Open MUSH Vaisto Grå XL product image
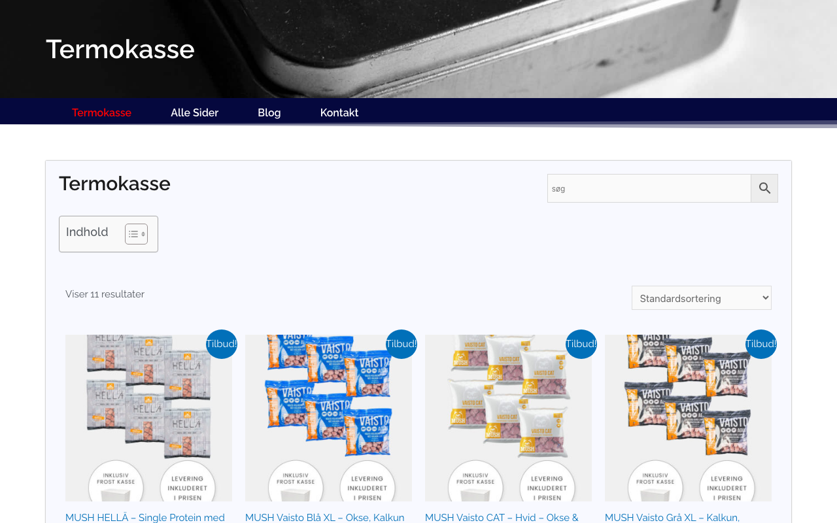The image size is (837, 523). point(688,418)
